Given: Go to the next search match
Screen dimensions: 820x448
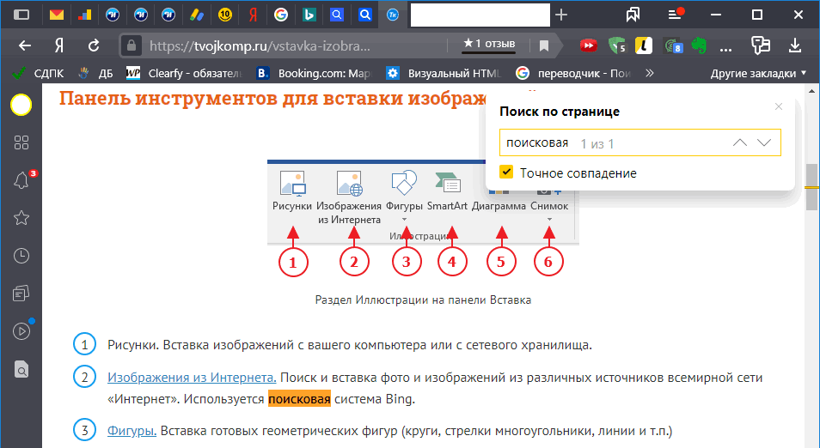Looking at the screenshot, I should click(764, 142).
